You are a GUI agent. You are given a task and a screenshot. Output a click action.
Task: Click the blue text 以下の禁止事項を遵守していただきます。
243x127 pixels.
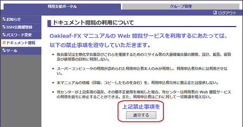[x=100, y=45]
